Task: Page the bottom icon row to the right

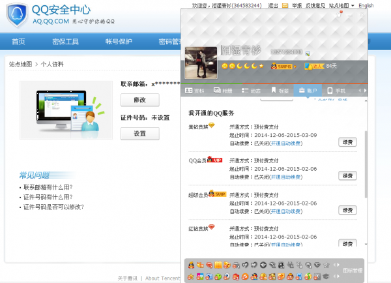Action: tap(338, 276)
